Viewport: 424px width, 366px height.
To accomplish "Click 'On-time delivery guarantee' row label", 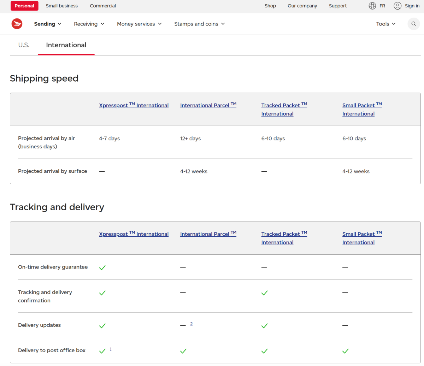I will [53, 267].
